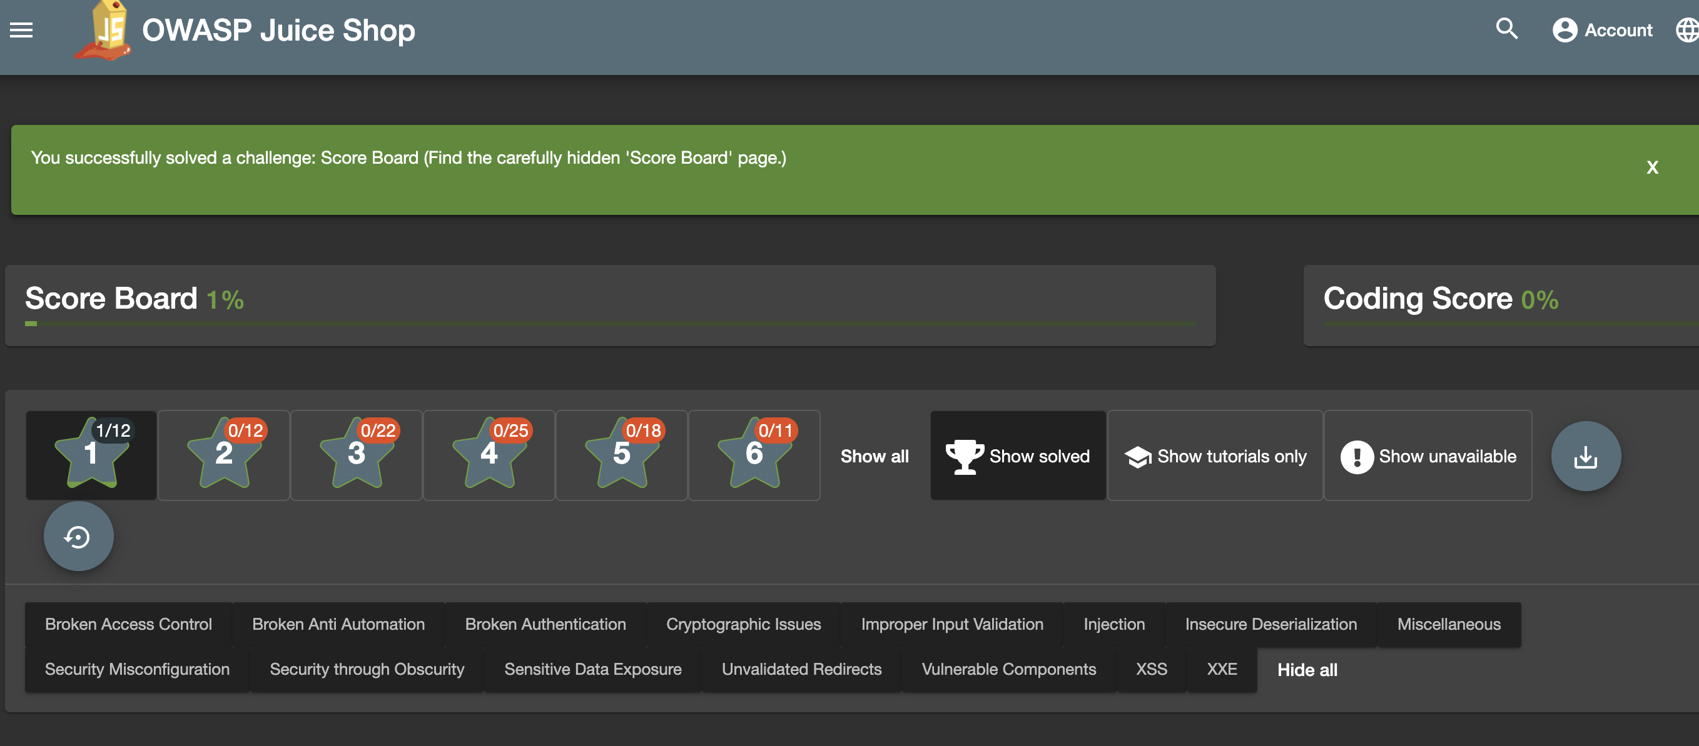Toggle the 4-star difficulty filter

489,455
